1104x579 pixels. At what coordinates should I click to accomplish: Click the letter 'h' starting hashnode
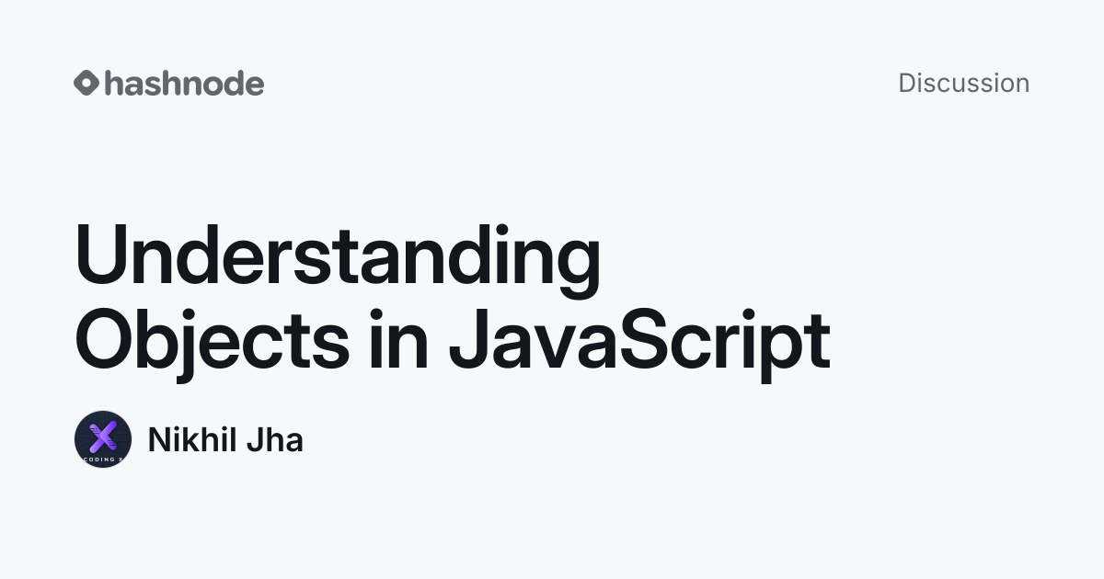(x=113, y=83)
